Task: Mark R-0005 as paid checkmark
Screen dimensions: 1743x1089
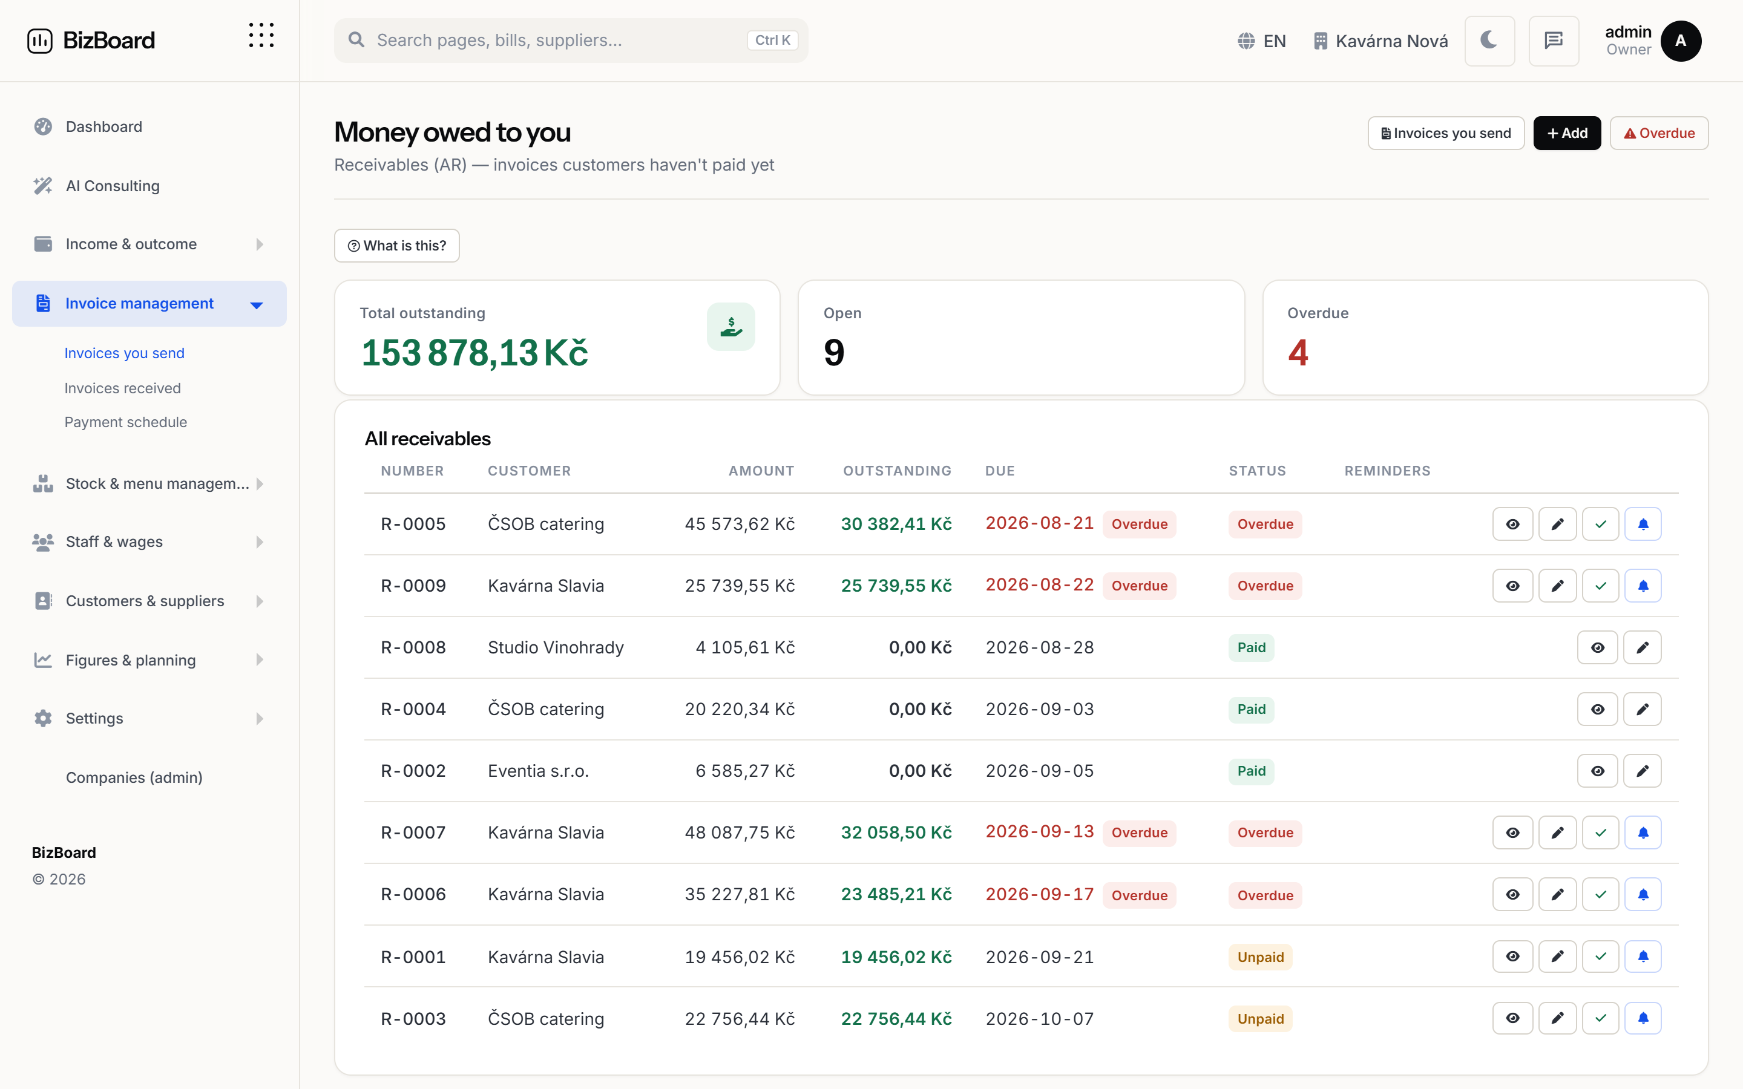Action: pos(1600,523)
